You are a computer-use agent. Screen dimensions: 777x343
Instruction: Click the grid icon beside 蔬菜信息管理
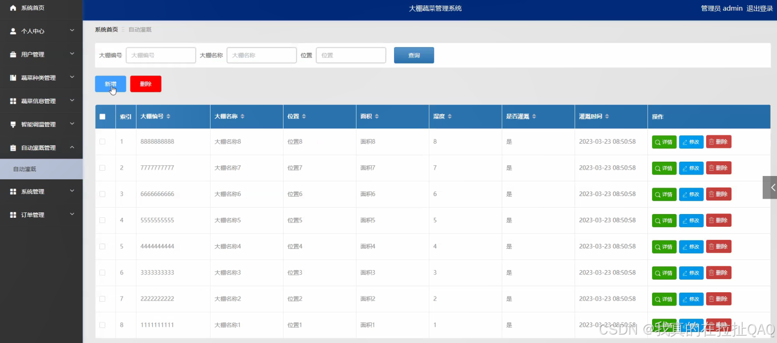13,101
